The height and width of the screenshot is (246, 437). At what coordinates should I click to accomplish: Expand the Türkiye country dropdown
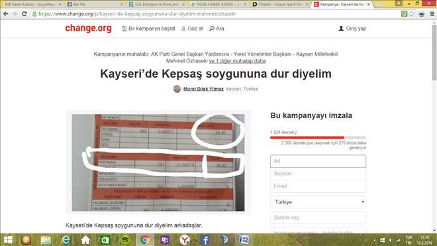pos(318,202)
